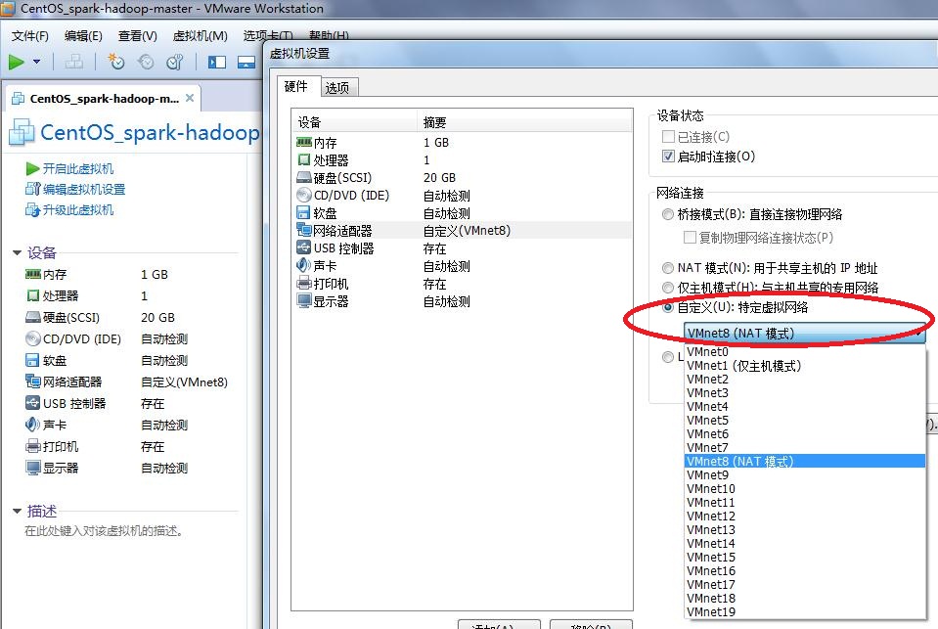
Task: Toggle the thumbnail bar toolbar icon
Action: click(x=246, y=62)
